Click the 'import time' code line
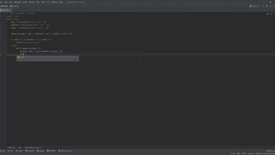 (x=13, y=16)
